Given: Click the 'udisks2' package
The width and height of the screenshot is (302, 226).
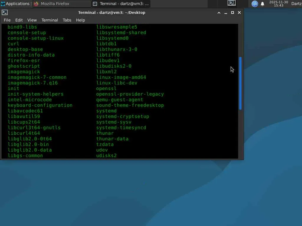Looking at the screenshot, I should click(x=106, y=155).
